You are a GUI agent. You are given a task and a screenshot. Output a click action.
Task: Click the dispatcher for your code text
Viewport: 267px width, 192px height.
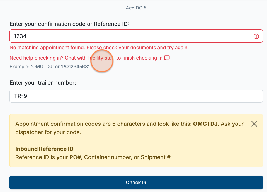pyautogui.click(x=48, y=132)
